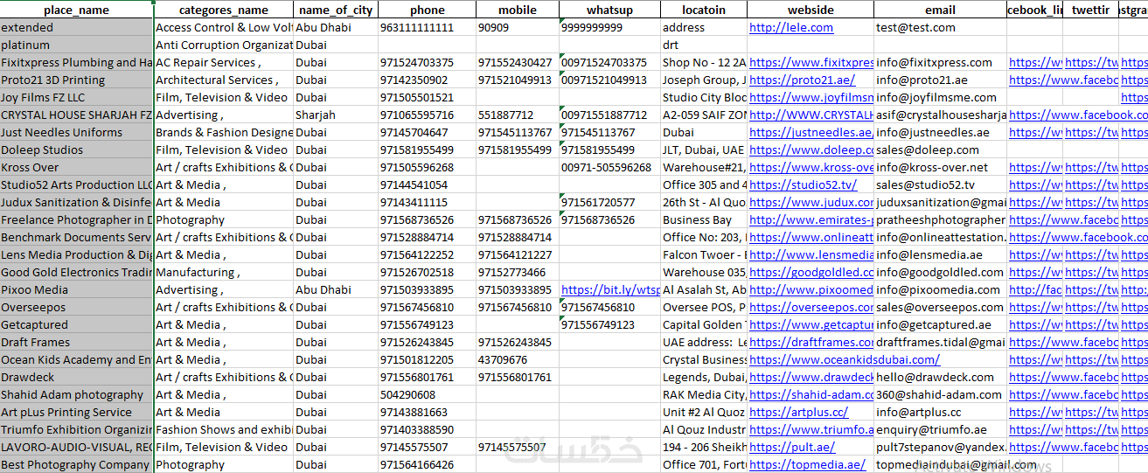
Task: Click the locatoin header cell
Action: [704, 10]
